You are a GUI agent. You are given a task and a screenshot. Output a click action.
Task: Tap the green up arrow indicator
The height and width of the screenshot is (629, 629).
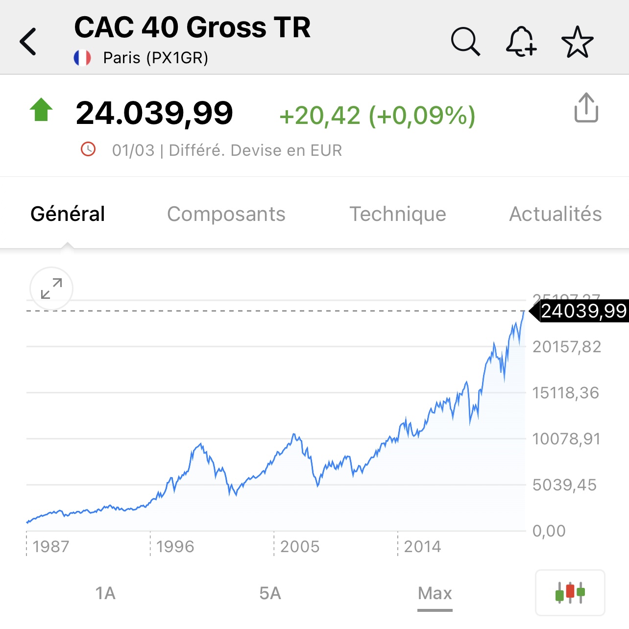[x=41, y=110]
